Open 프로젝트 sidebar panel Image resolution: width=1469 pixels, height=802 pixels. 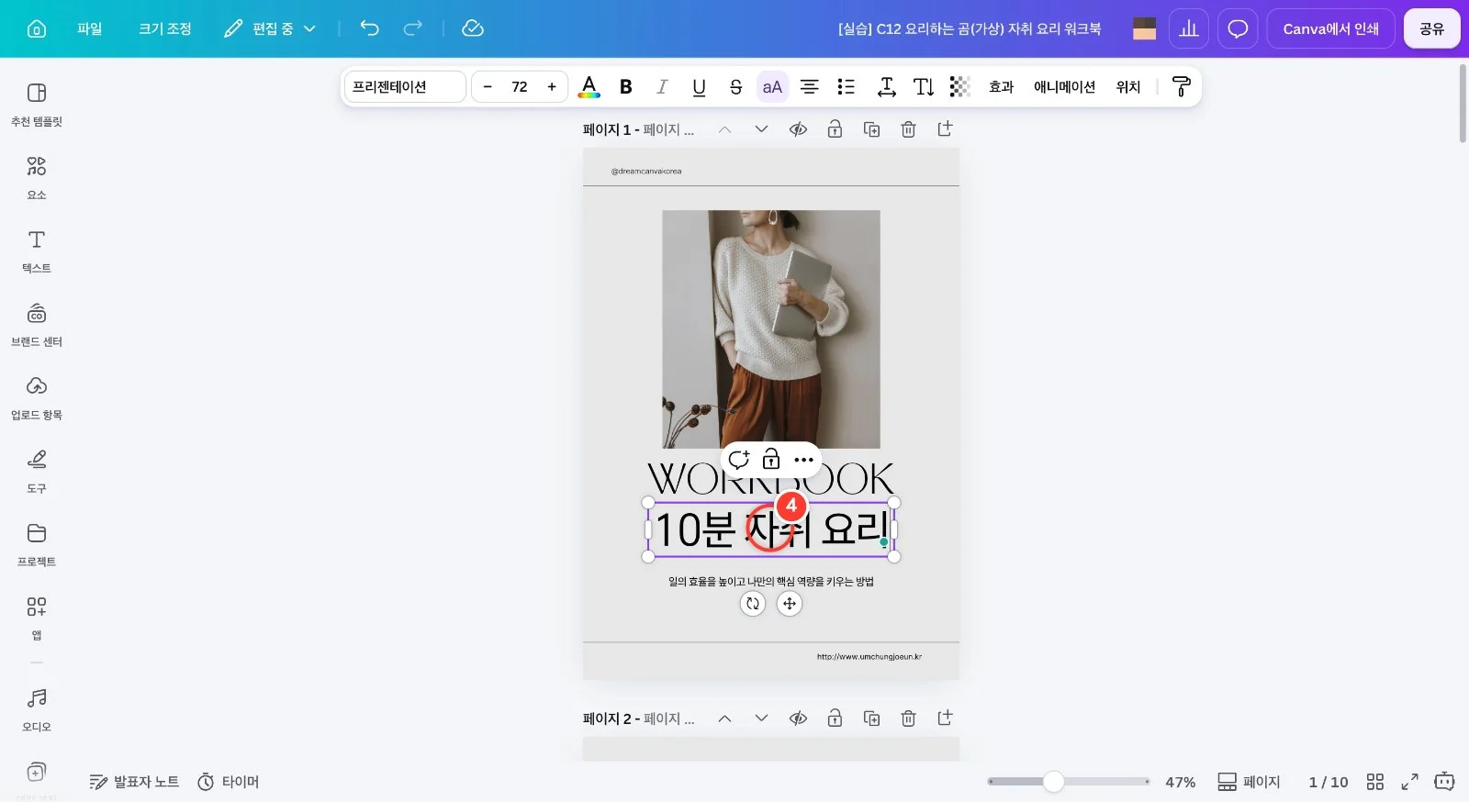click(x=37, y=545)
